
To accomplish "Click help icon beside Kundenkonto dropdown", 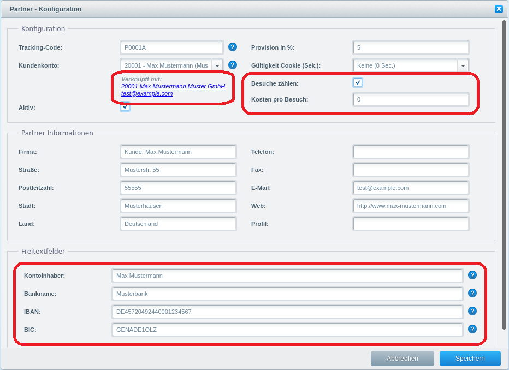I will [x=233, y=65].
